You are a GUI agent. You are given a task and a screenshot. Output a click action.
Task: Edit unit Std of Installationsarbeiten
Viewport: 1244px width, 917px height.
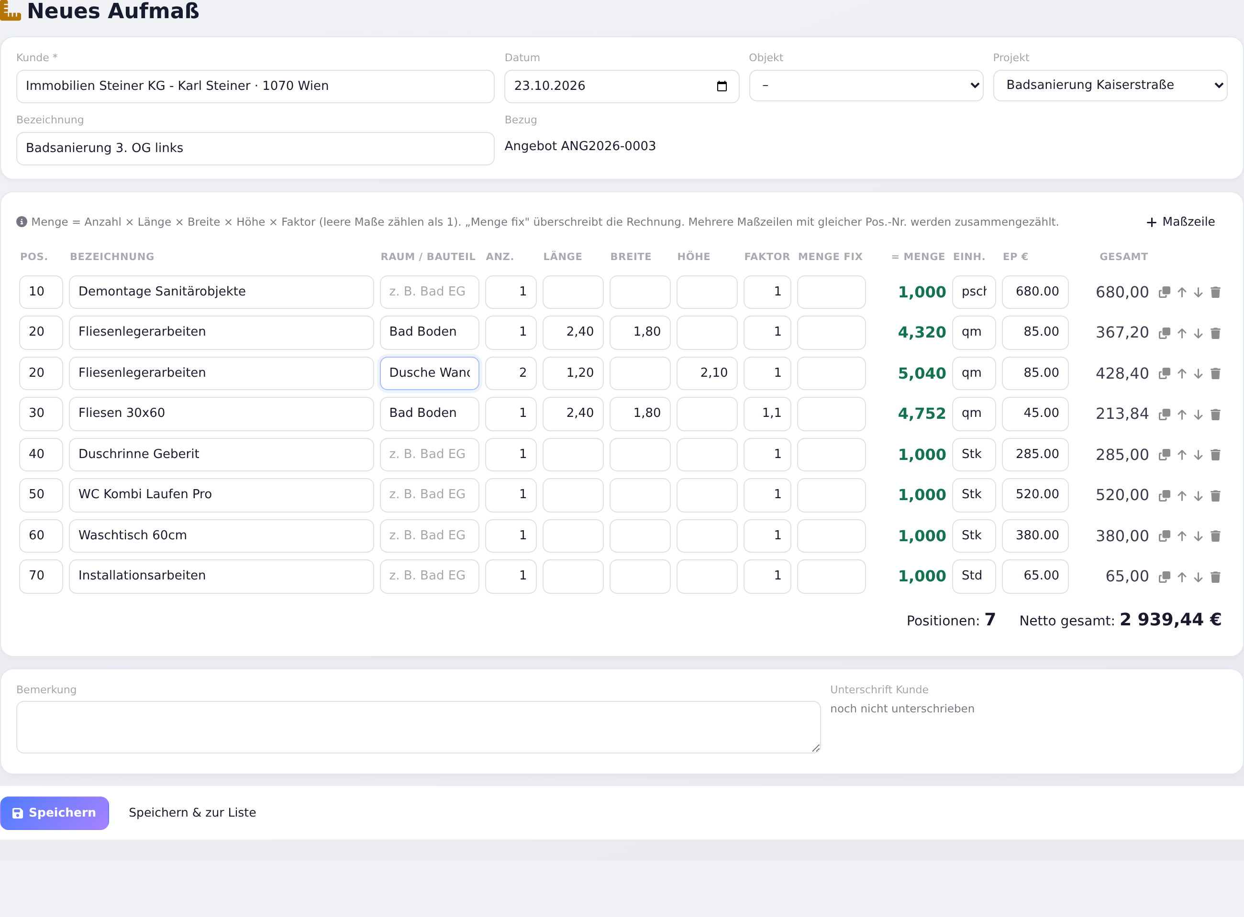click(x=974, y=576)
